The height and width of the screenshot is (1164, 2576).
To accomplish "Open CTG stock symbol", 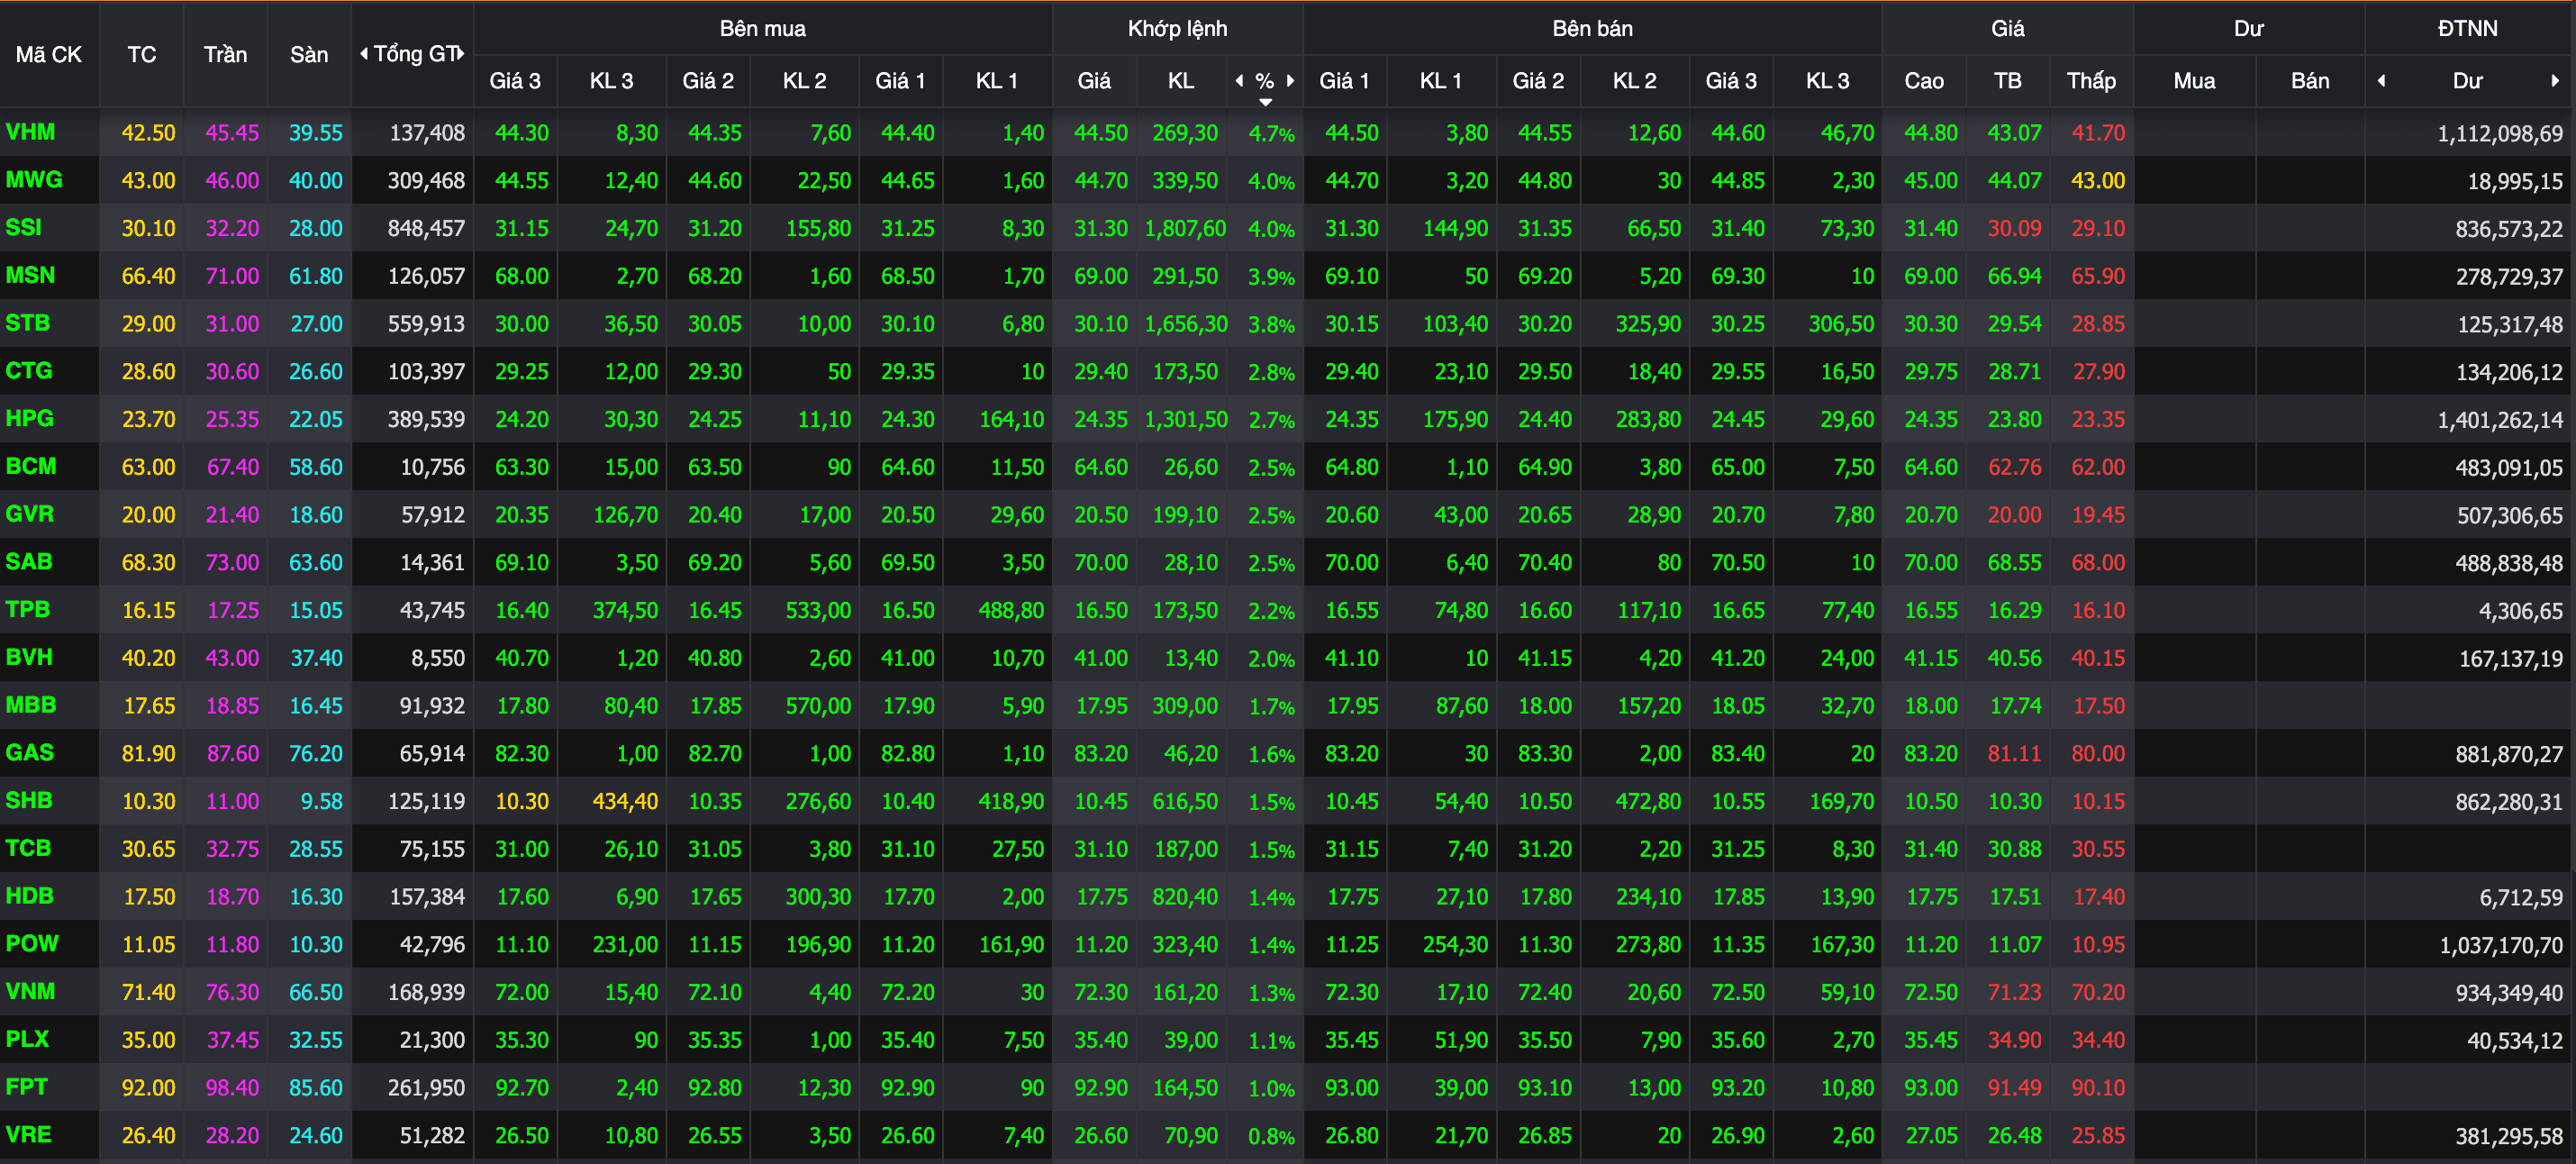I will (29, 371).
